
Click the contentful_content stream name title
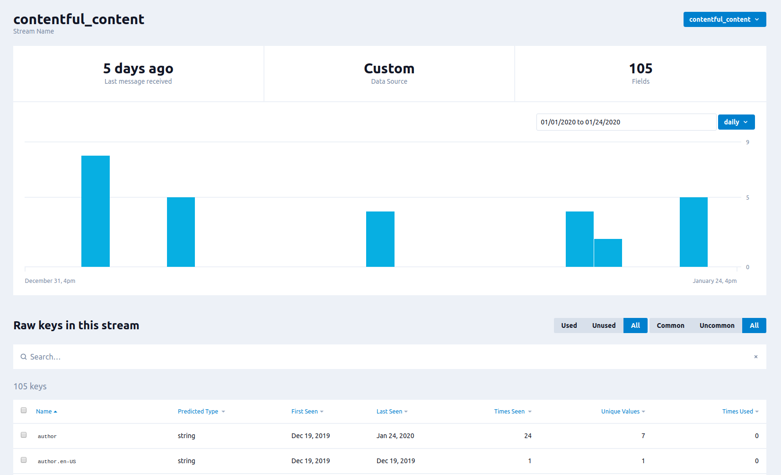(79, 19)
